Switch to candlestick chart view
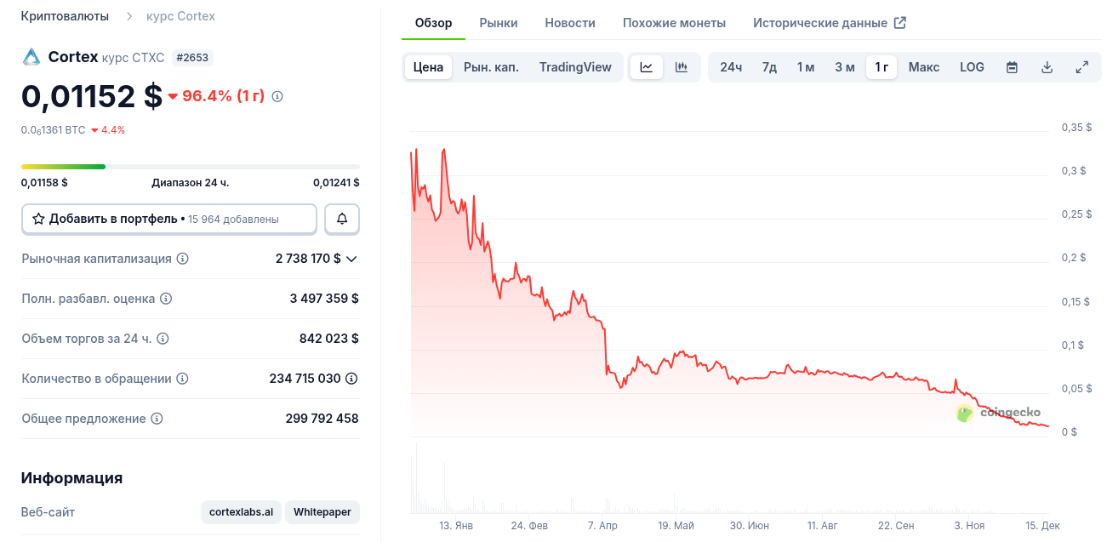The height and width of the screenshot is (542, 1107). click(681, 66)
